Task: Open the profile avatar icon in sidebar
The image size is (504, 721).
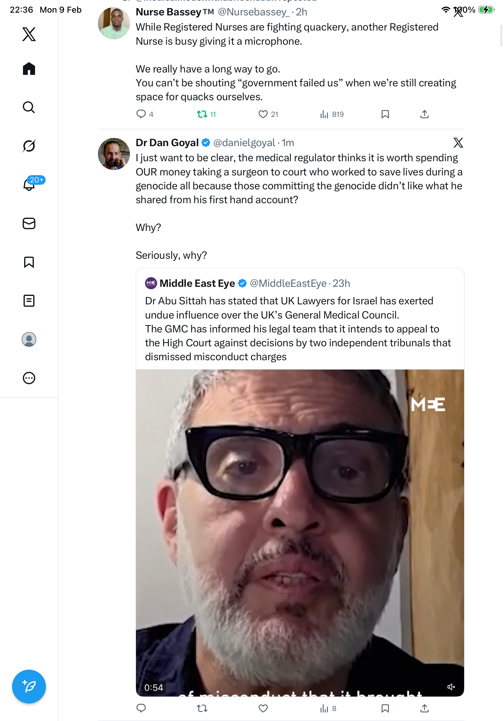Action: tap(29, 339)
